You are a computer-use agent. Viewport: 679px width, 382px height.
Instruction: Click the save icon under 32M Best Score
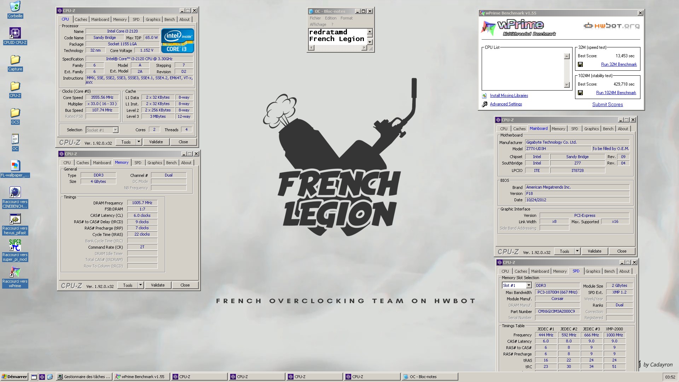pos(580,64)
